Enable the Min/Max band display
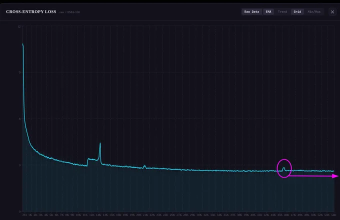Image resolution: width=340 pixels, height=220 pixels. point(314,11)
